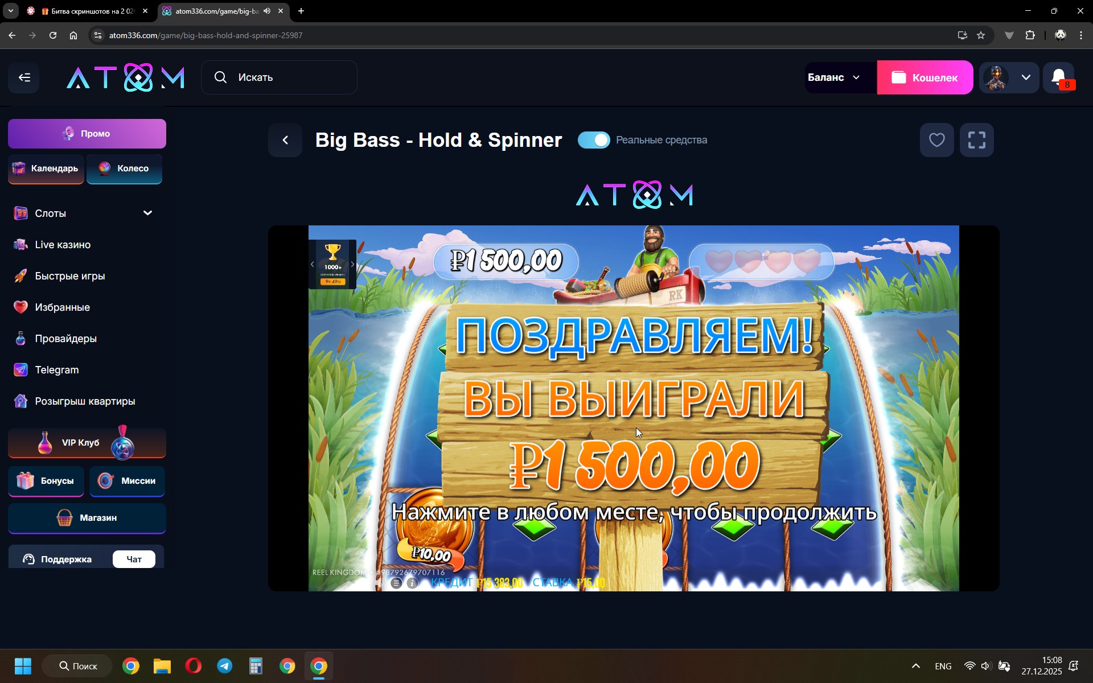Expand the profile avatar dropdown
Viewport: 1093px width, 683px height.
point(1025,77)
